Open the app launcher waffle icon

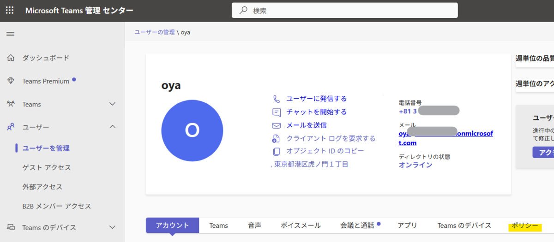click(x=10, y=10)
